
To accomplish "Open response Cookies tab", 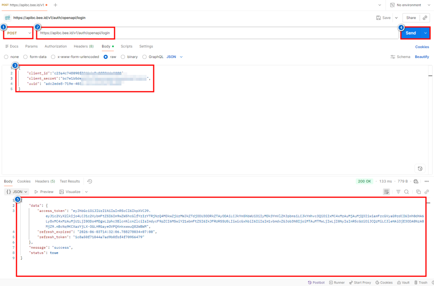I will tap(24, 181).
